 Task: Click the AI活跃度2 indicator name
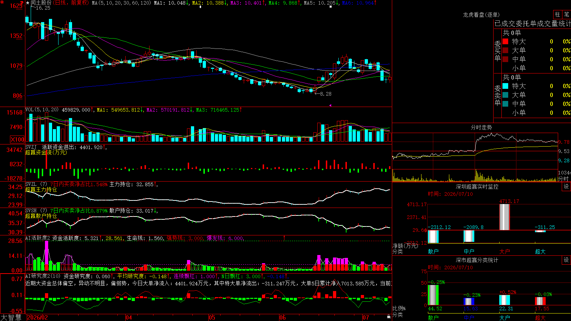tap(37, 238)
